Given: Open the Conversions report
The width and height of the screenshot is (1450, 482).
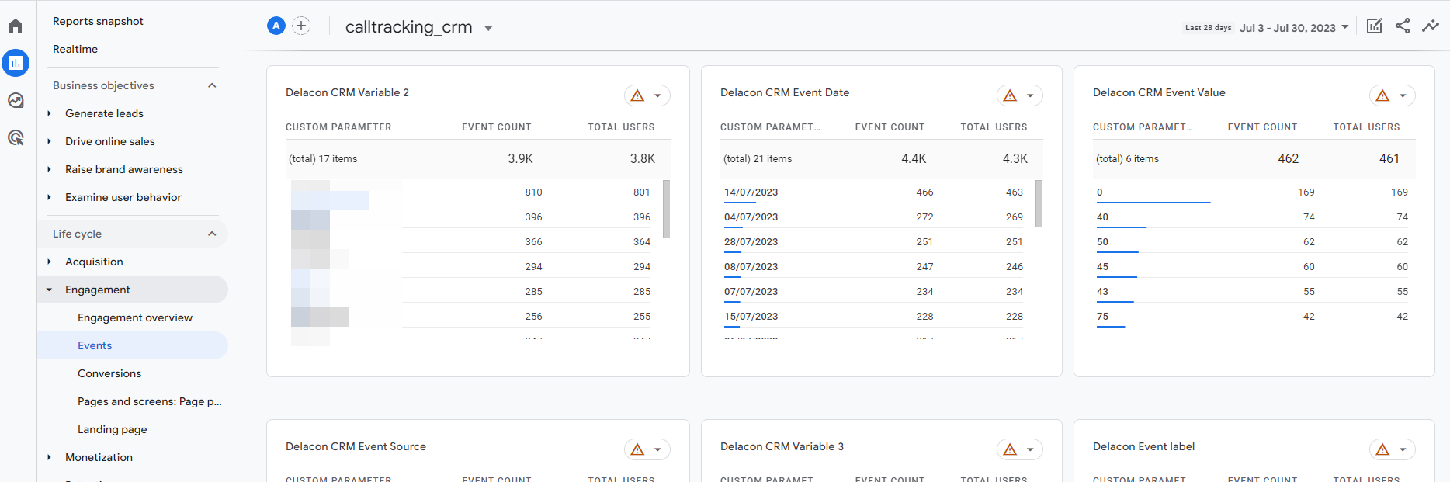Looking at the screenshot, I should [109, 373].
